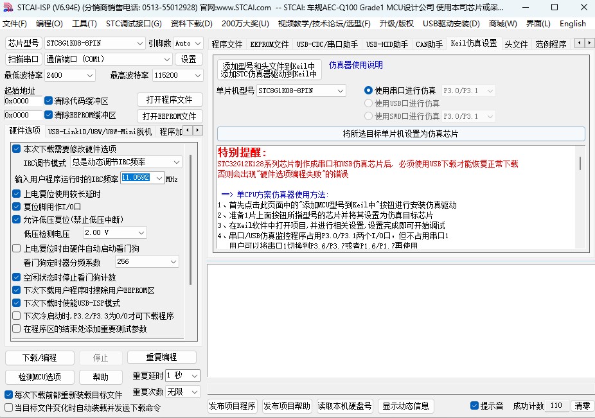Toggle 本次下载需要修改硬件选项 checkbox
This screenshot has width=595, height=418.
tap(16, 149)
